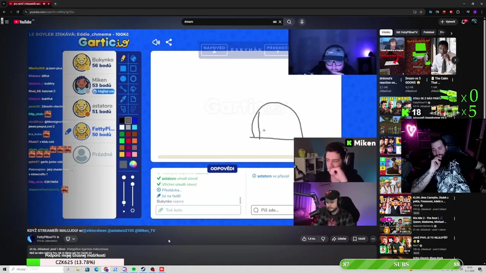
Task: Select the pencil tool in Gartic
Action: [123, 59]
